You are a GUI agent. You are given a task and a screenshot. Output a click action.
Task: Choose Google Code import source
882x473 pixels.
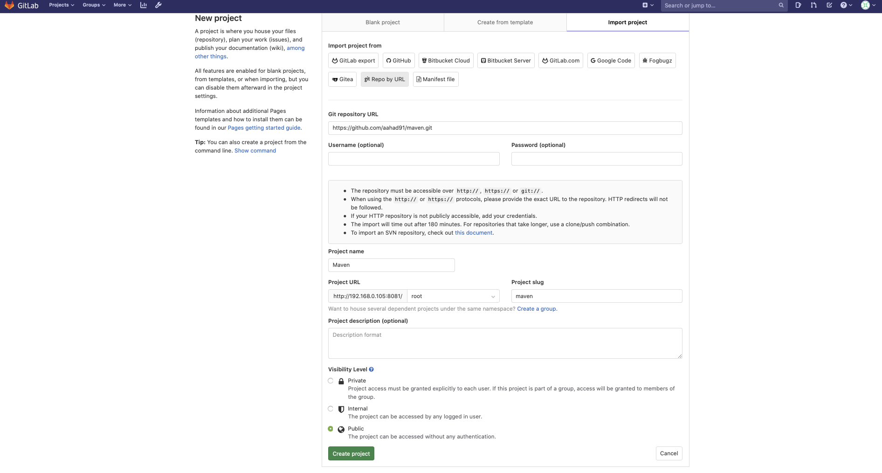pyautogui.click(x=611, y=61)
